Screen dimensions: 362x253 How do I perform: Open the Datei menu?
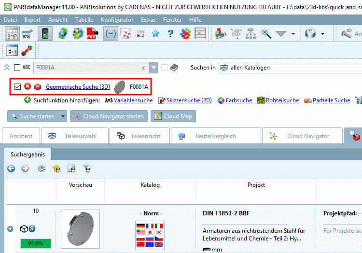click(11, 20)
